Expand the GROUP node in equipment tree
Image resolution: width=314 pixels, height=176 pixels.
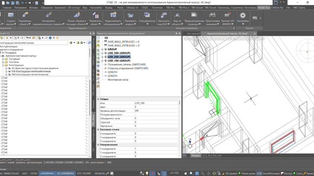pos(103,49)
